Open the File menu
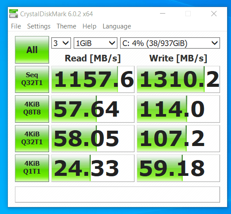The width and height of the screenshot is (231, 214). coord(16,26)
